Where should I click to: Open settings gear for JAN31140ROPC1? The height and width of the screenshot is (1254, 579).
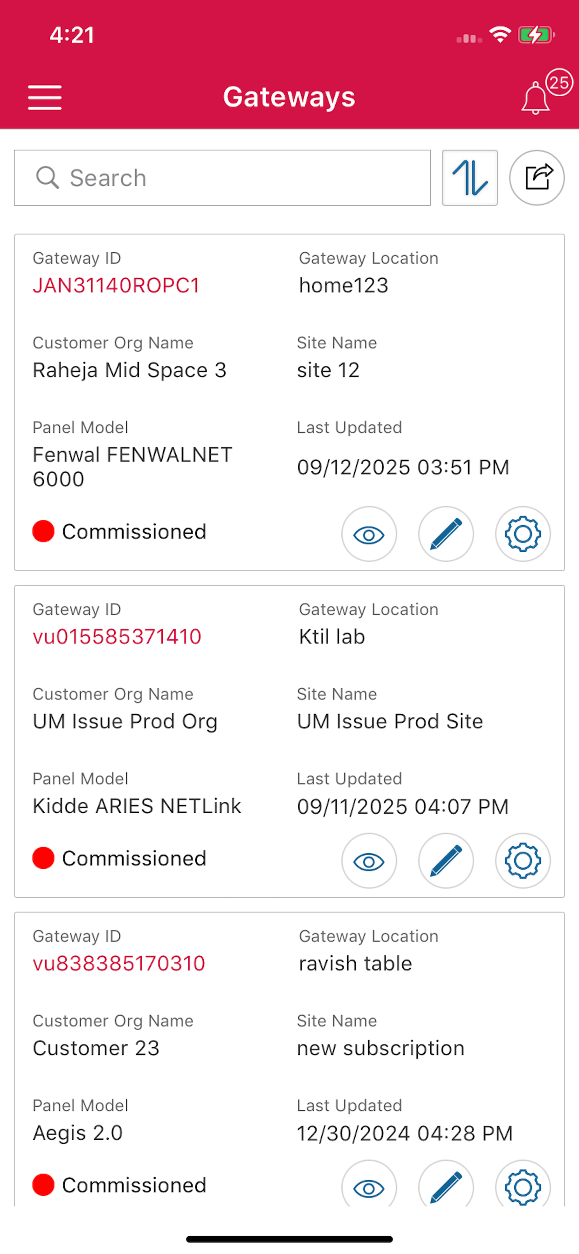pyautogui.click(x=523, y=534)
